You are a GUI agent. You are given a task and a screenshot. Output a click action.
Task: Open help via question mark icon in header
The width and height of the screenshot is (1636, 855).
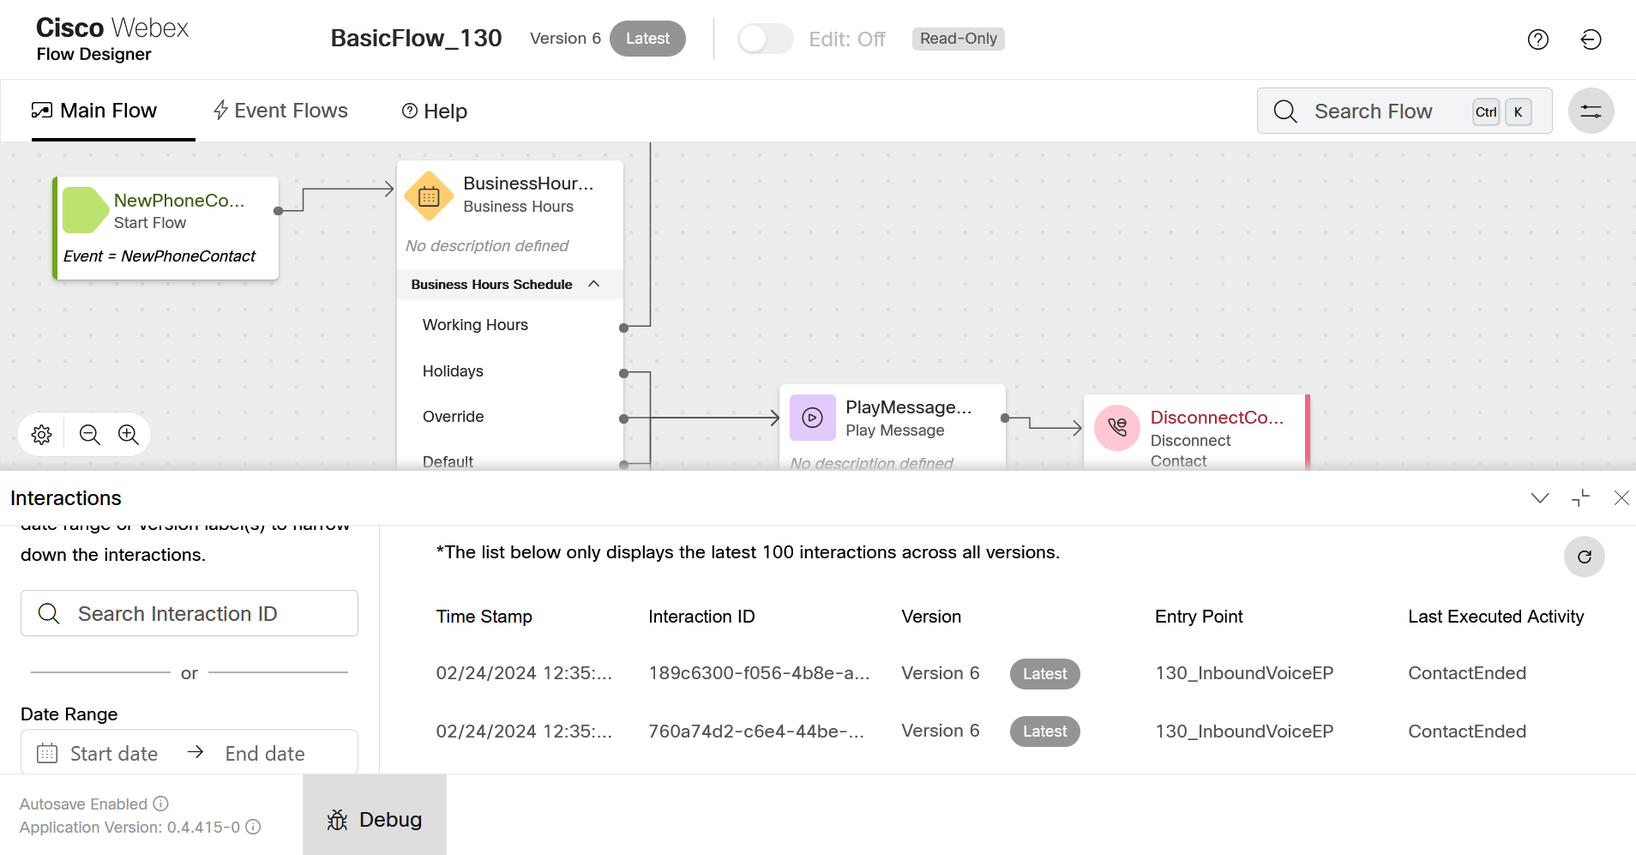(x=1537, y=39)
